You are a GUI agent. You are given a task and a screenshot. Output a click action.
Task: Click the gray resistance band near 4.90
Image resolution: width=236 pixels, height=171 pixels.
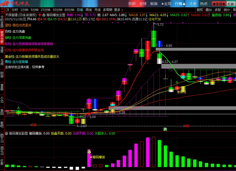pos(197,49)
